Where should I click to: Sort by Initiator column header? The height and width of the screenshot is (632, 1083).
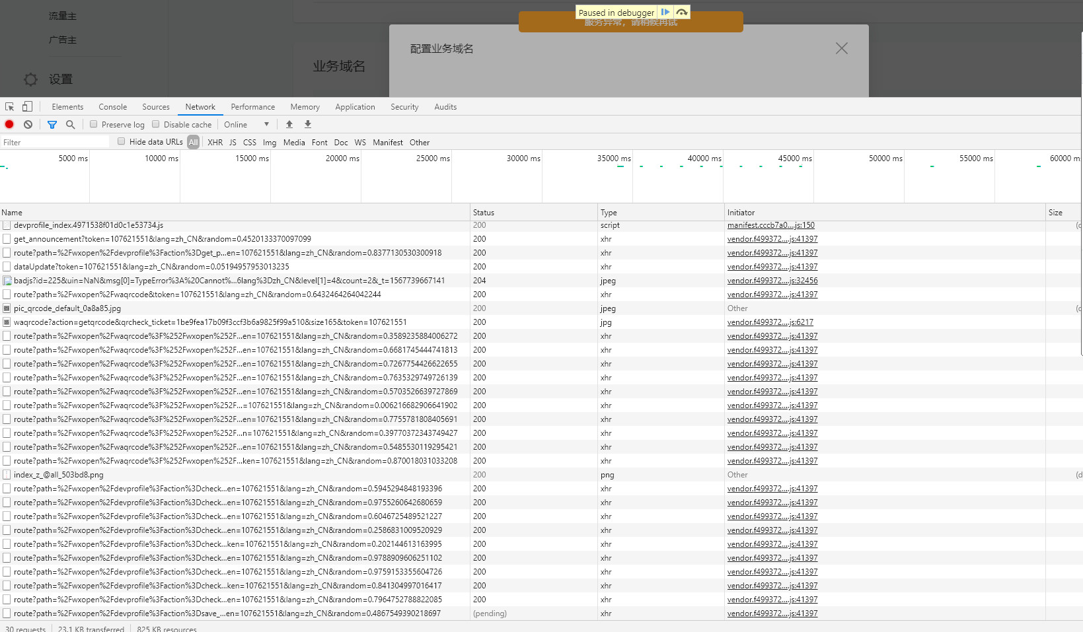pyautogui.click(x=885, y=213)
